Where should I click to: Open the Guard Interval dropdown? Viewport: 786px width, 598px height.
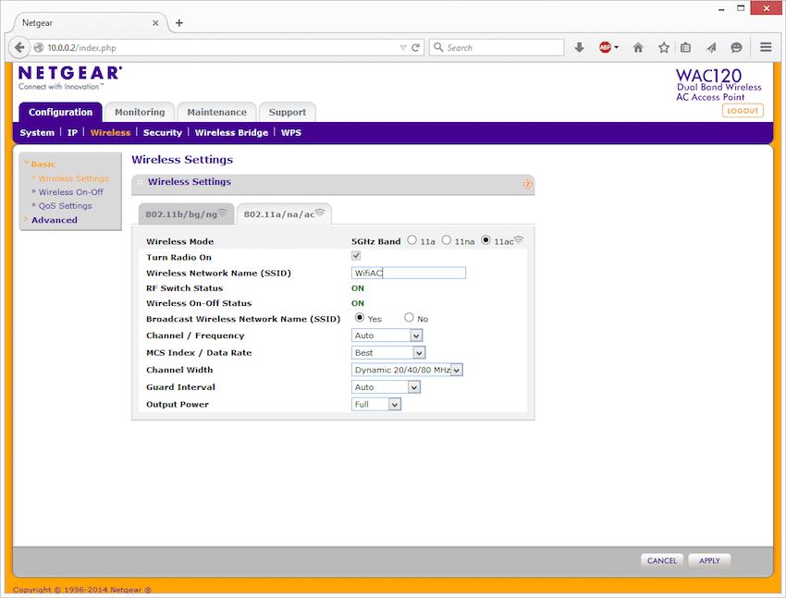(386, 387)
